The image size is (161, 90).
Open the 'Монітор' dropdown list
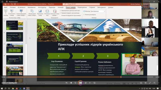tap(105, 11)
